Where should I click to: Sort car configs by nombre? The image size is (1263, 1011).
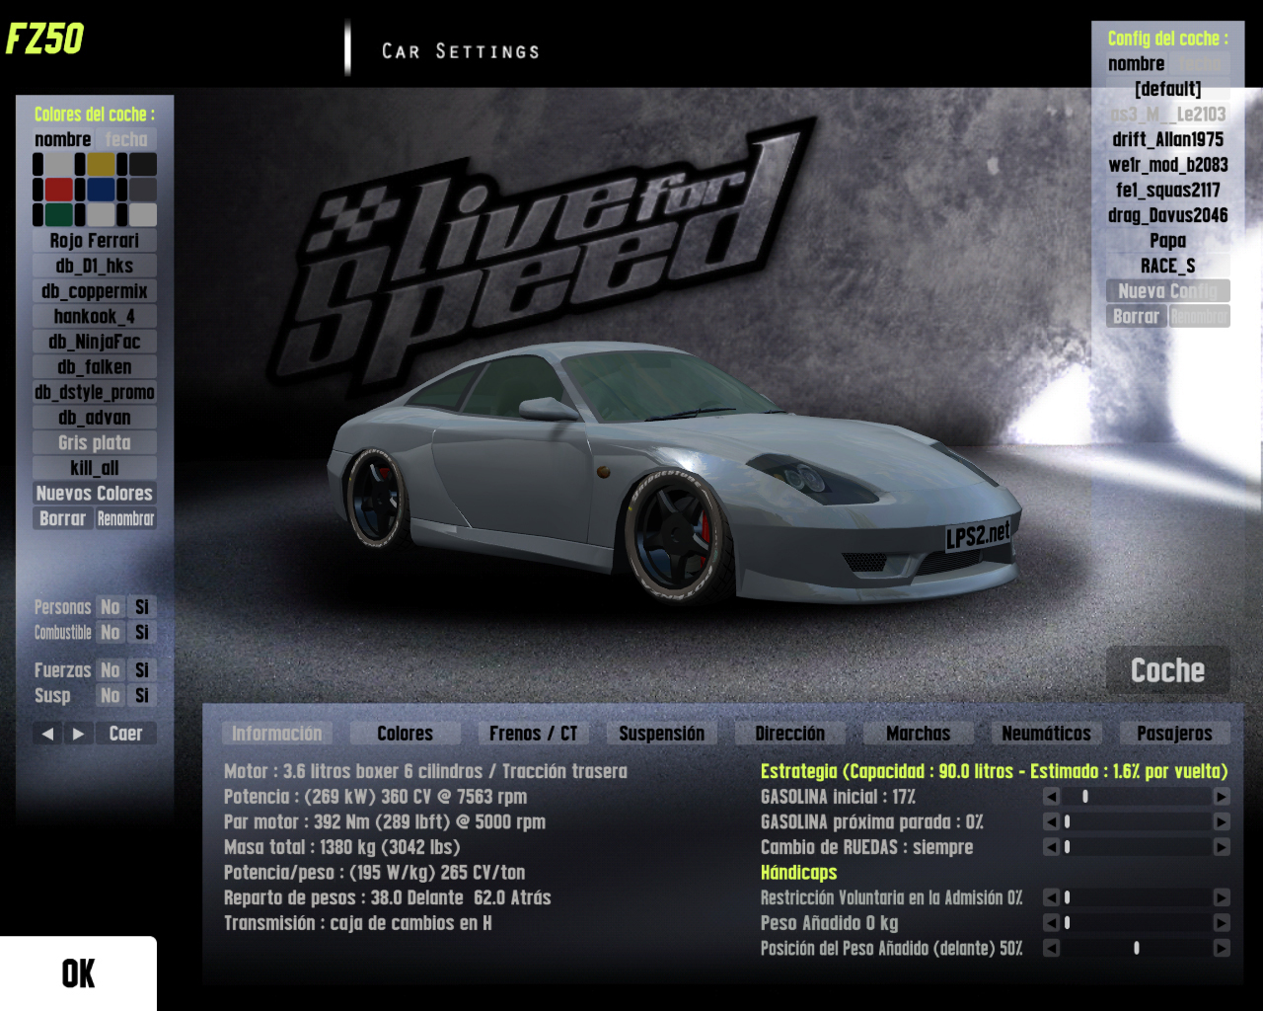[1137, 64]
